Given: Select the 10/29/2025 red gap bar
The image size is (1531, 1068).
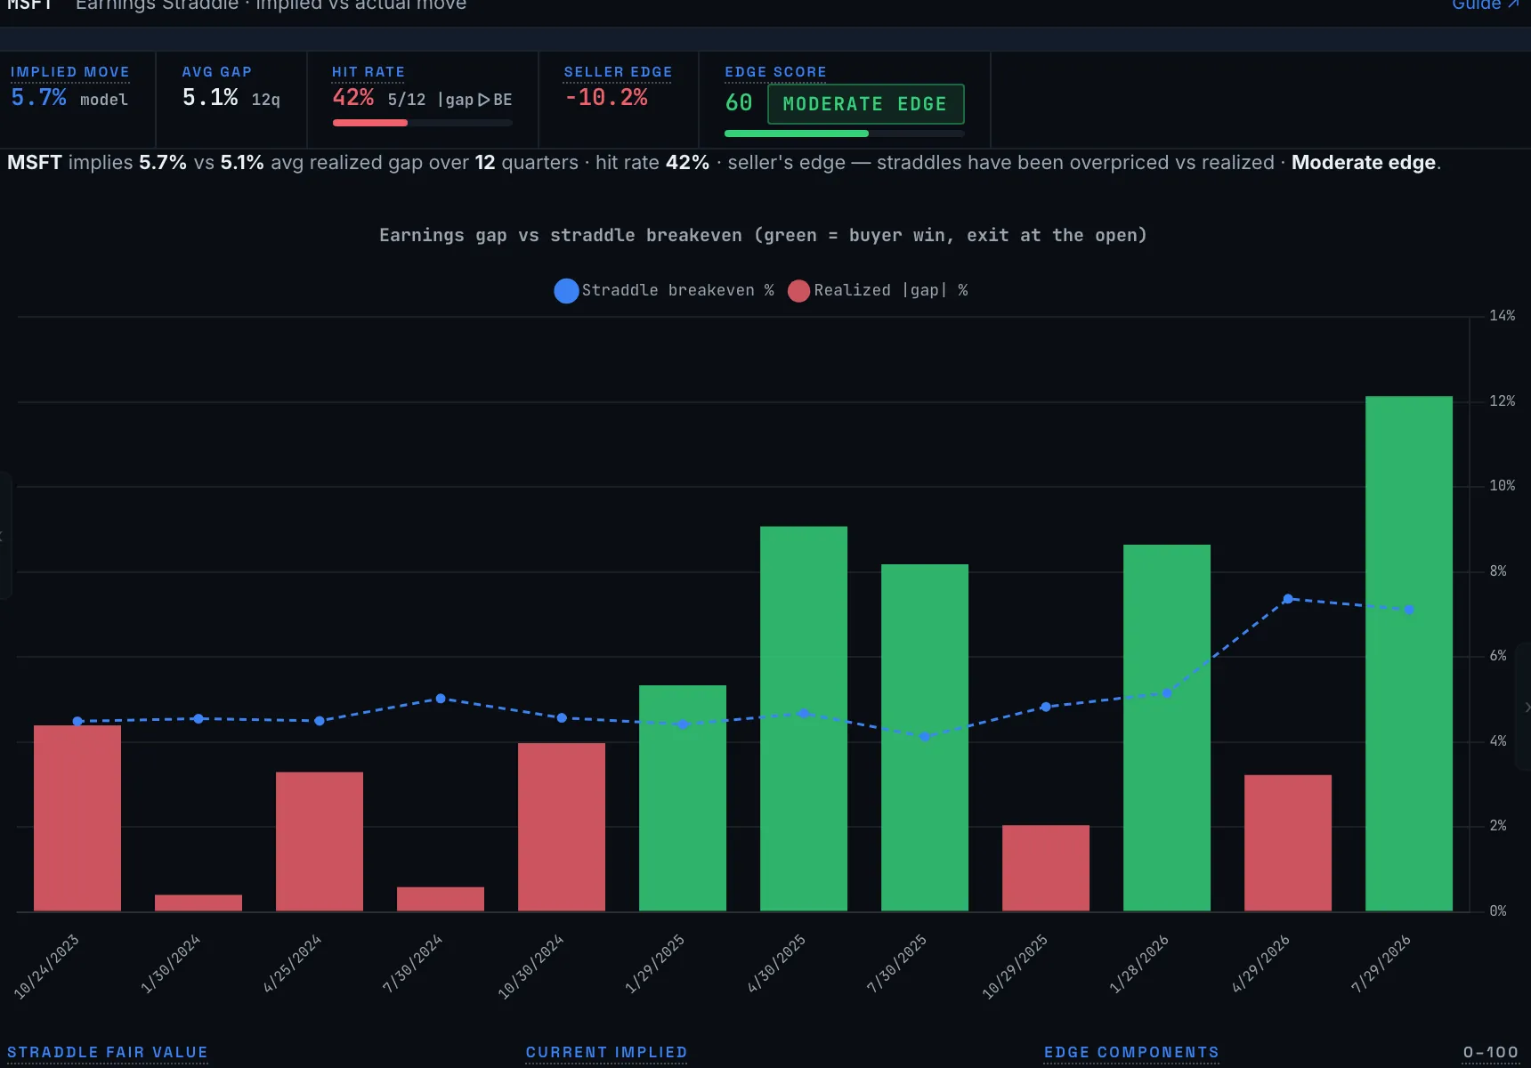Looking at the screenshot, I should click(1046, 868).
